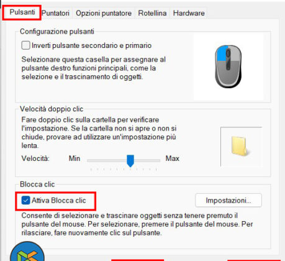
Task: Show the Hardware tab
Action: [x=189, y=13]
